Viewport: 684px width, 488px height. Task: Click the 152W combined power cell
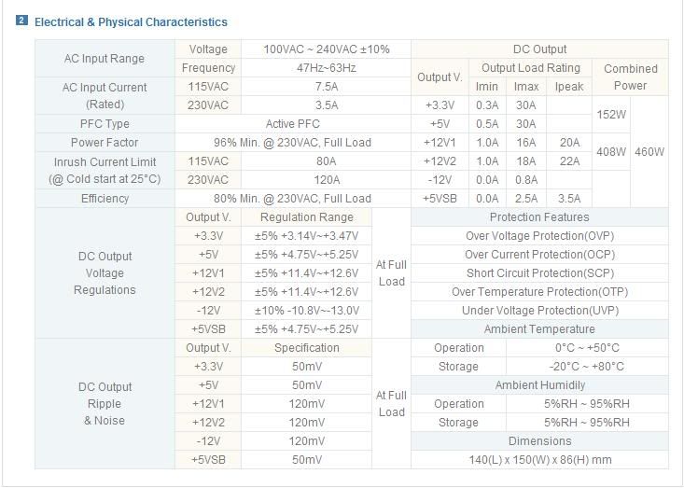[x=611, y=114]
